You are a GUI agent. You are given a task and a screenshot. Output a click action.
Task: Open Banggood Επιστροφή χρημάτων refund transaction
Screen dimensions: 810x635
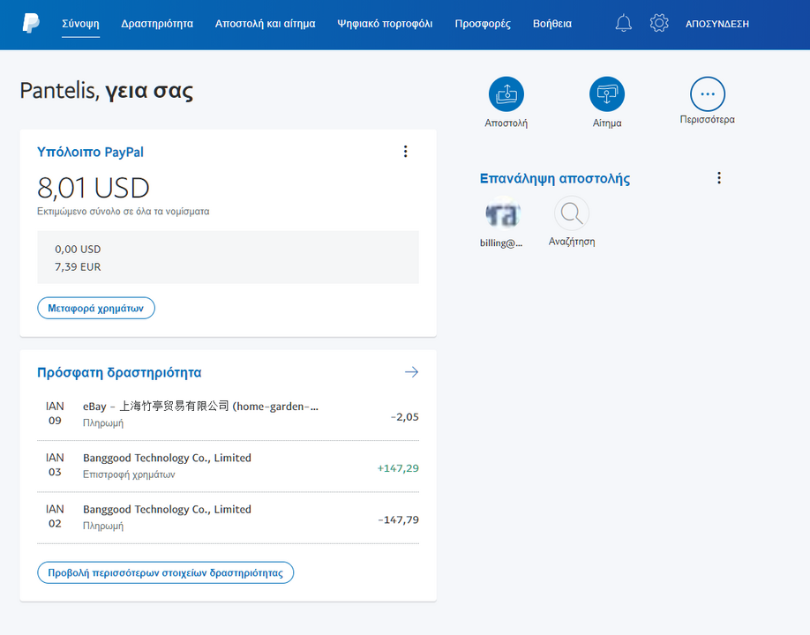coord(228,467)
